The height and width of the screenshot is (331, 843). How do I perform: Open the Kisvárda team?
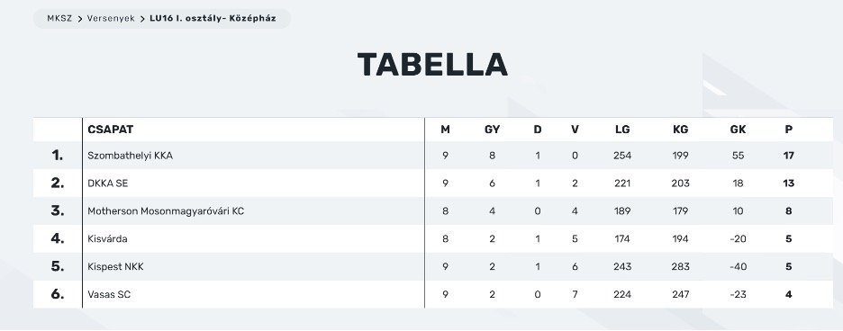pyautogui.click(x=107, y=239)
